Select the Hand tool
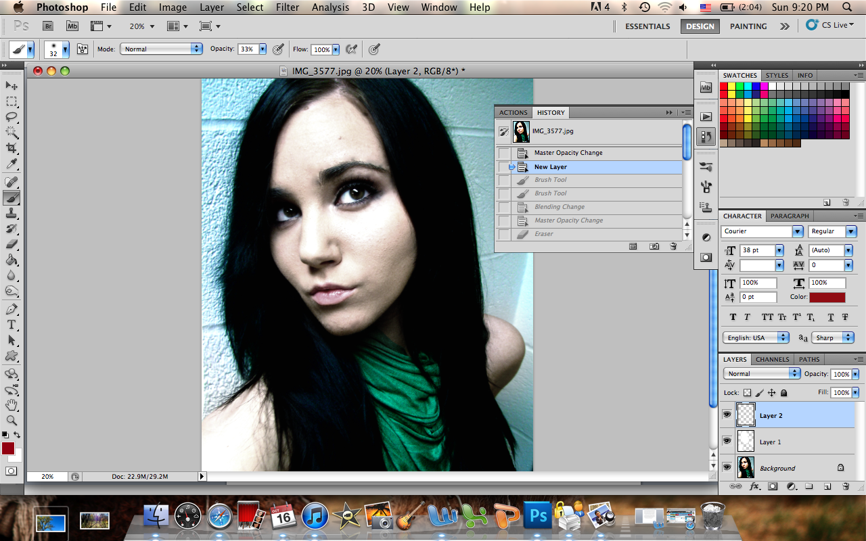 pos(12,405)
